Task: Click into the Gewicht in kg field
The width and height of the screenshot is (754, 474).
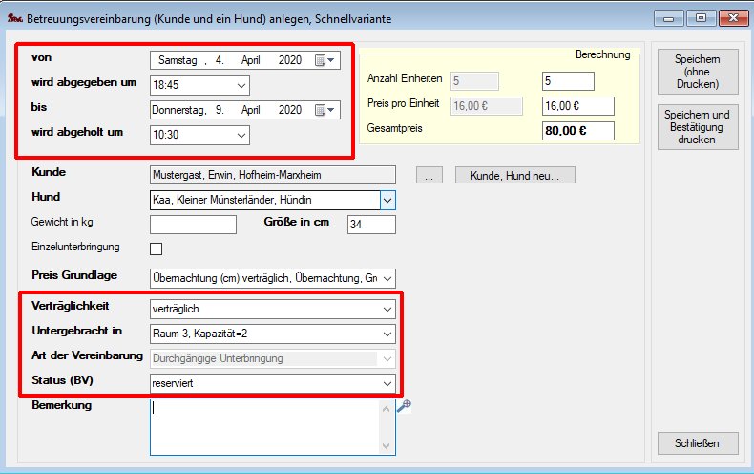Action: coord(193,225)
